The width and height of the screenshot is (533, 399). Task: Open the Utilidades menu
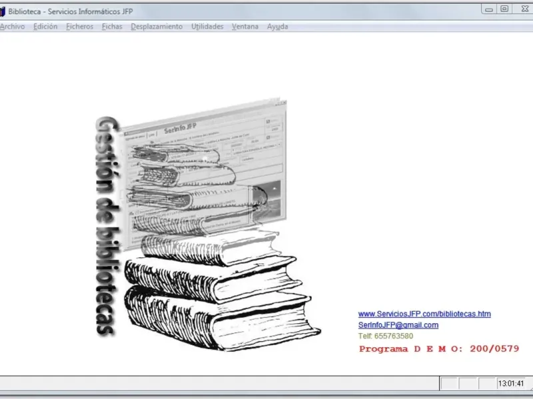207,27
